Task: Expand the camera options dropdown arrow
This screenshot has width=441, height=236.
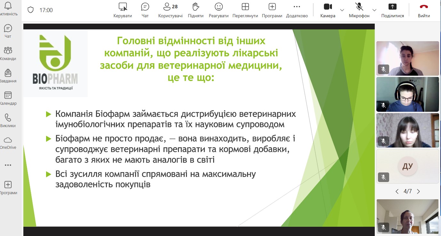Action: point(342,10)
